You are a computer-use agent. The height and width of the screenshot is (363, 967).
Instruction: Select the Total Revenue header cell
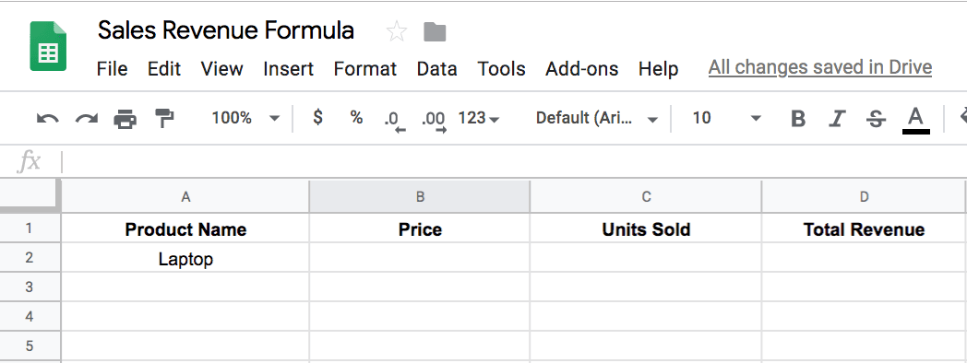(864, 228)
